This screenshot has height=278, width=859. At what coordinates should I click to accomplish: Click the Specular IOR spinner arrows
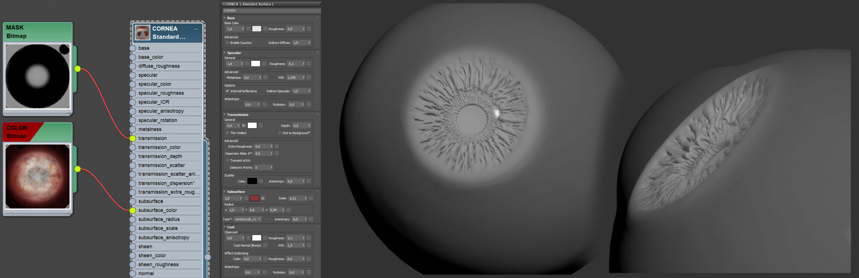[303, 78]
